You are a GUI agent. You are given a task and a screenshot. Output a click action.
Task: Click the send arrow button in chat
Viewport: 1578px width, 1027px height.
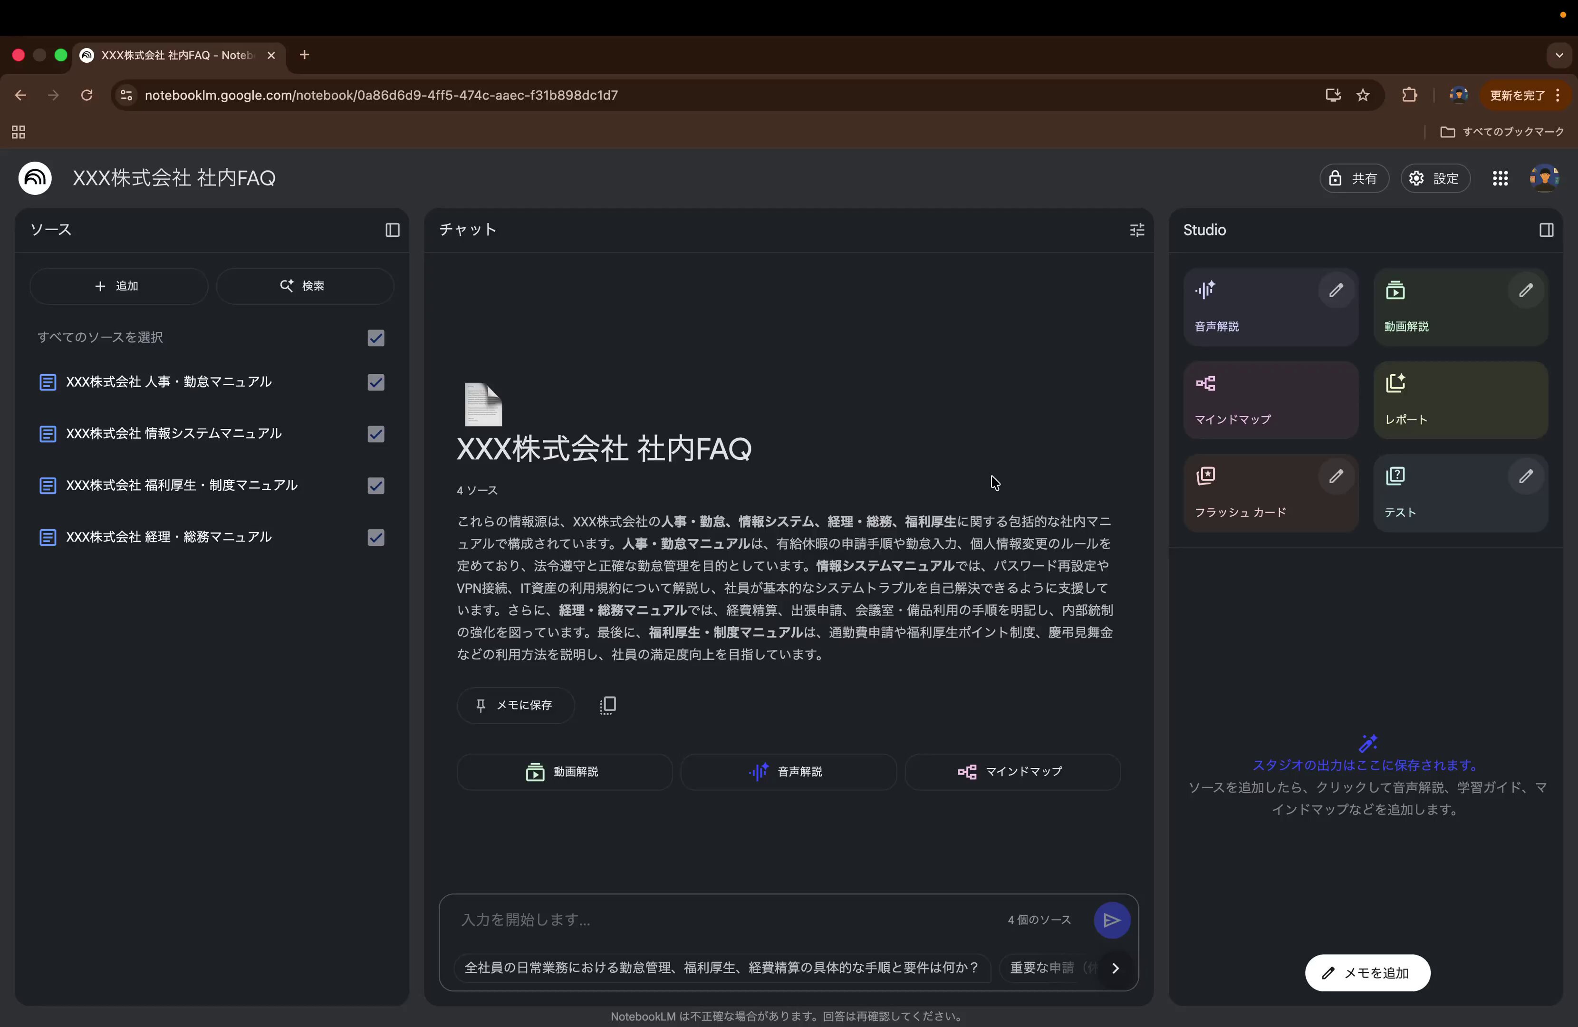point(1111,920)
